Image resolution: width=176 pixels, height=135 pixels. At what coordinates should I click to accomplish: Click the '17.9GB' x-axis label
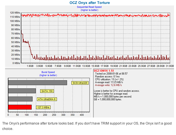pyautogui.click(x=104, y=66)
